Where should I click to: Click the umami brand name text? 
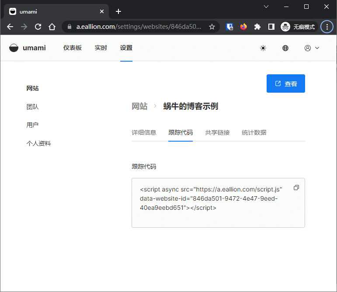click(34, 48)
